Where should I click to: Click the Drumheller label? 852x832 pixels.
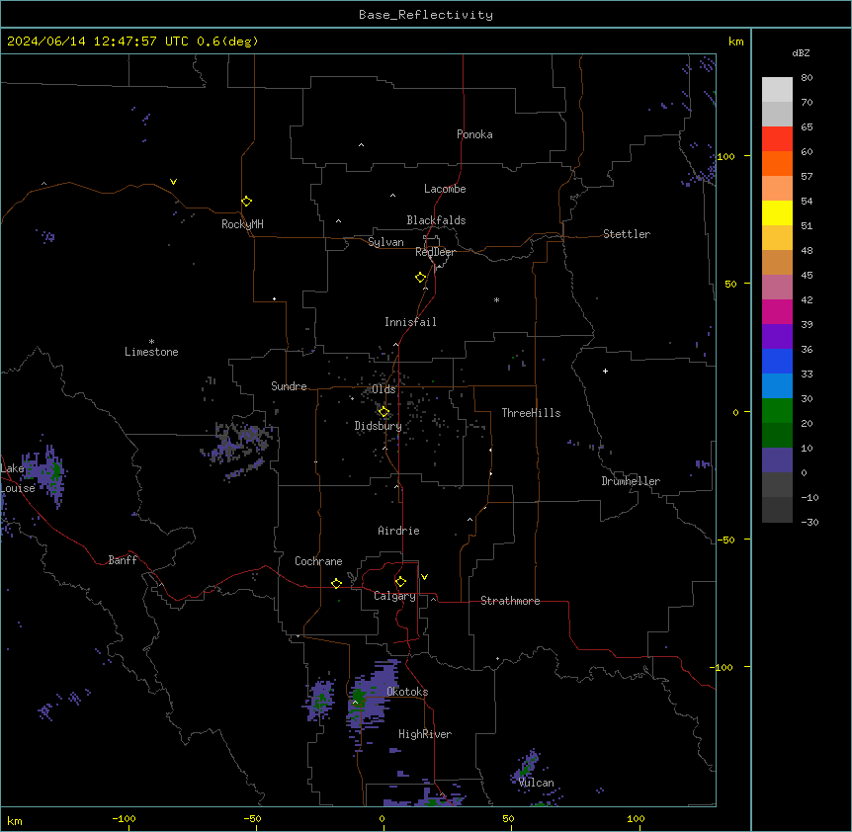click(x=631, y=481)
